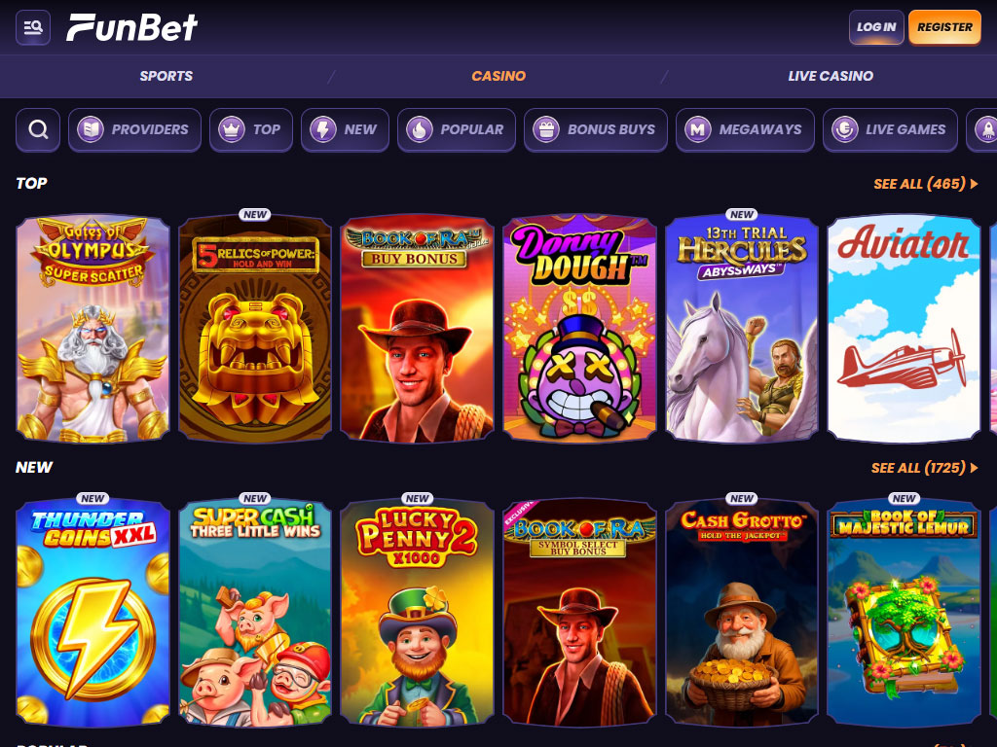This screenshot has width=997, height=747.
Task: Select the Top filter with crown icon
Action: coord(250,129)
